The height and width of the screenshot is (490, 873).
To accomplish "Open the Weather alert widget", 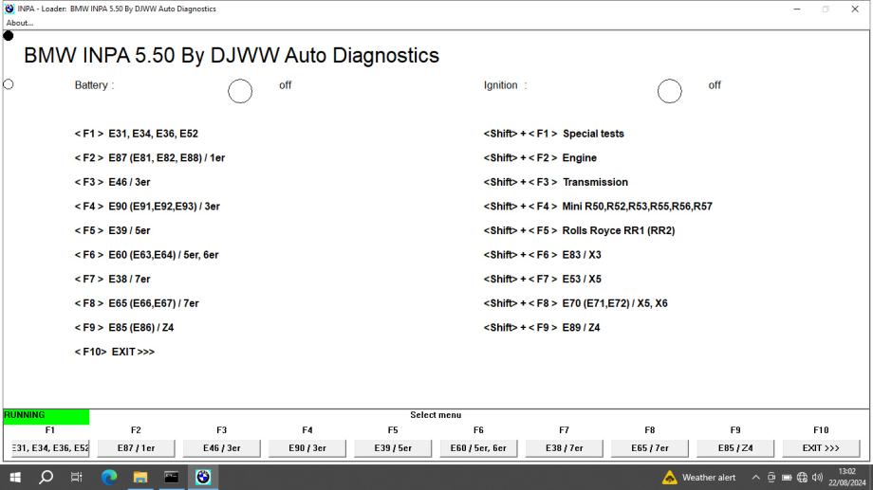I will (x=699, y=478).
